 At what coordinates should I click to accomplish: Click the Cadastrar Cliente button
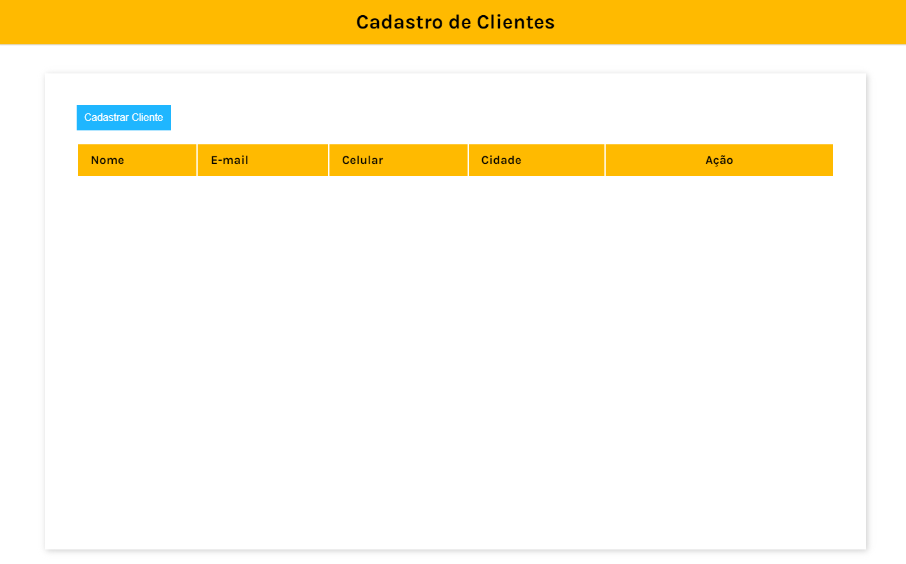tap(124, 118)
